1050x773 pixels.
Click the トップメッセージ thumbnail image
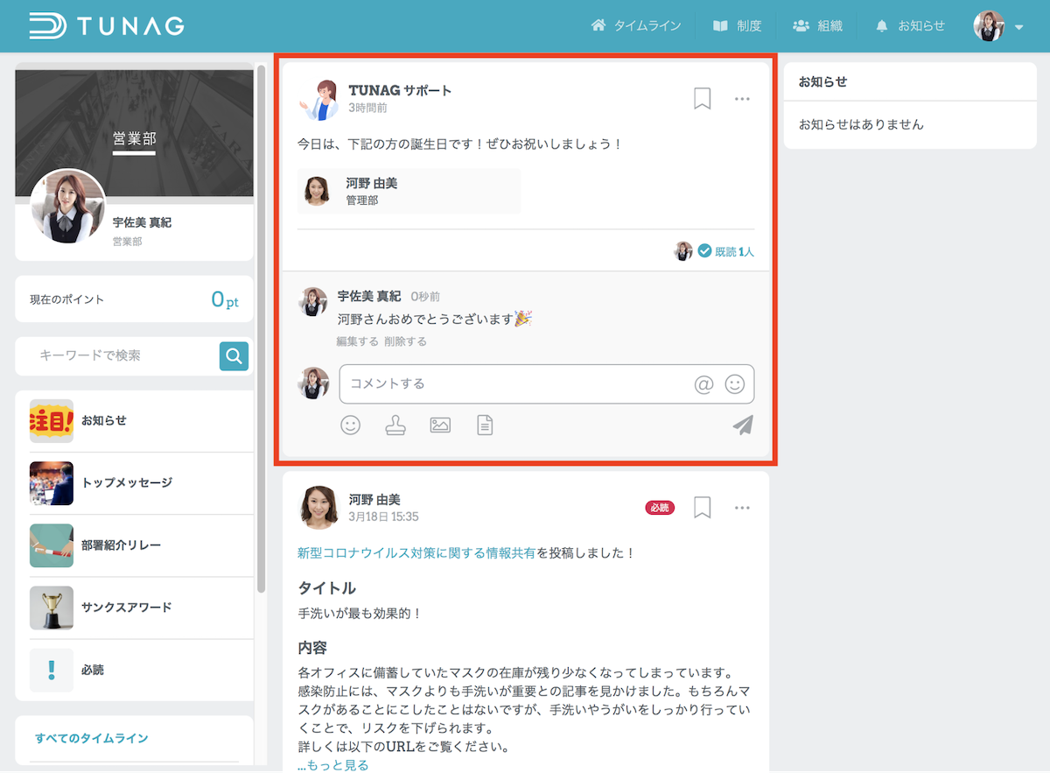coord(52,483)
